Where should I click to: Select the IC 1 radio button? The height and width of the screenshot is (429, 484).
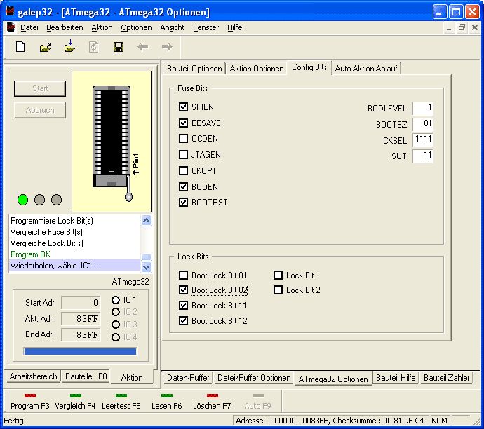(x=116, y=300)
